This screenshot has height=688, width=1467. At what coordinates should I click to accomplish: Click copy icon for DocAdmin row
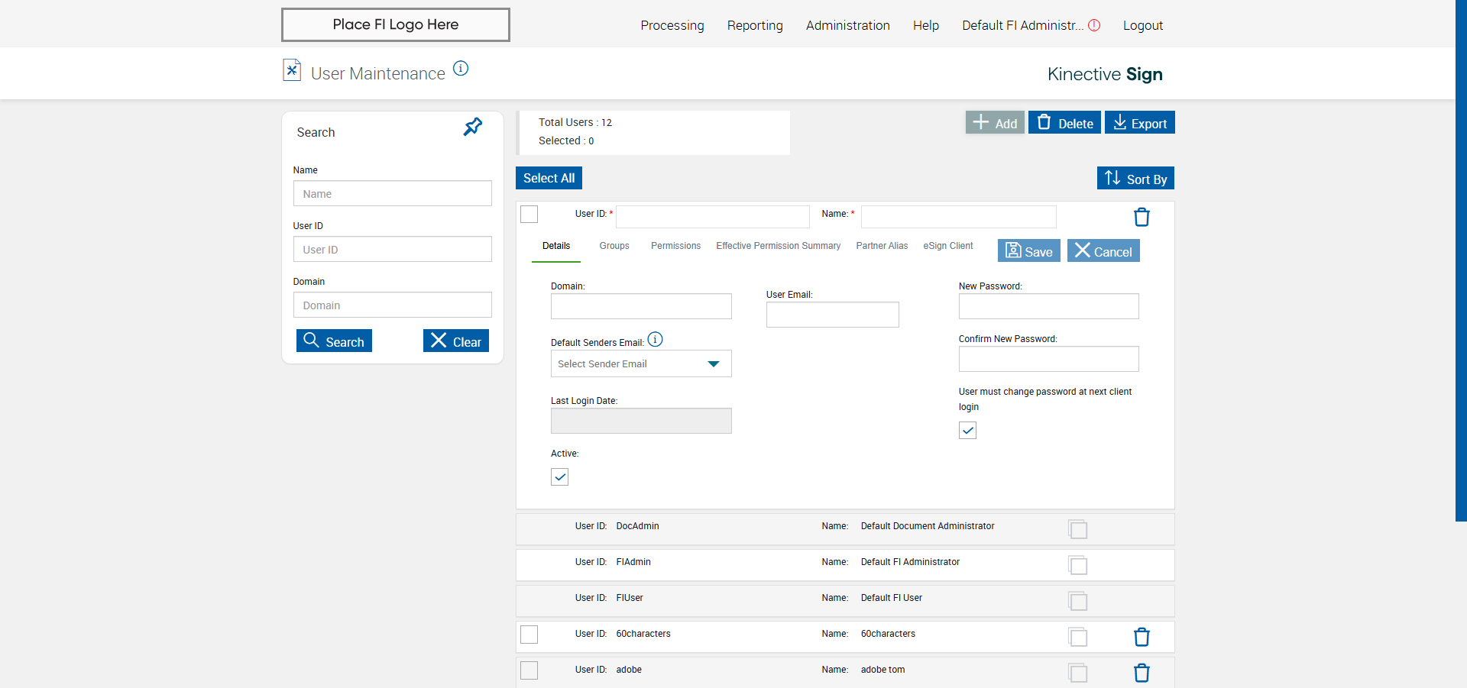pyautogui.click(x=1078, y=529)
